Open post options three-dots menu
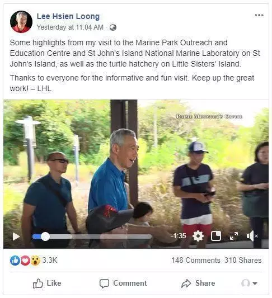 pyautogui.click(x=259, y=15)
